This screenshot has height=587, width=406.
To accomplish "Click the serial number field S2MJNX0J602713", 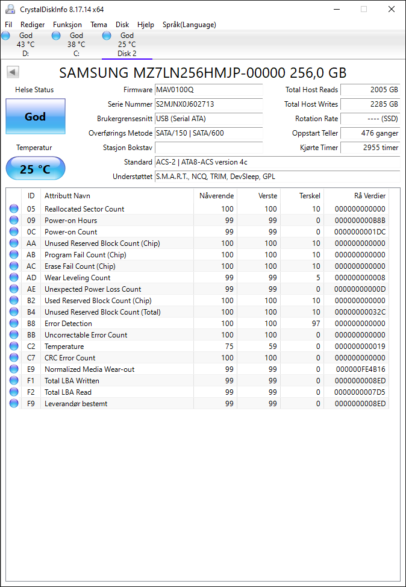I will pyautogui.click(x=209, y=104).
